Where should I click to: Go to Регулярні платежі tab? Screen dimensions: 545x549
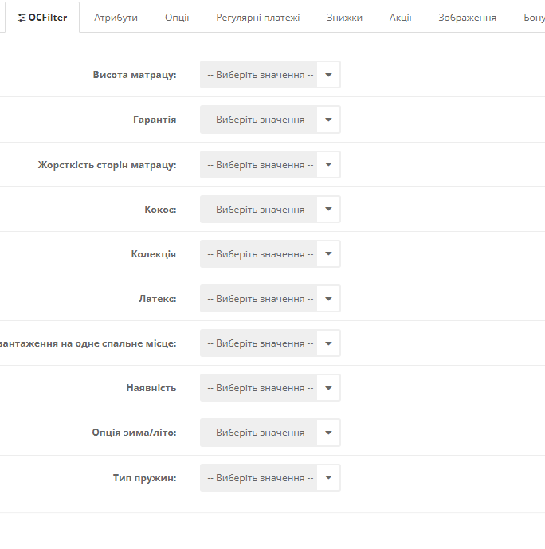(257, 18)
